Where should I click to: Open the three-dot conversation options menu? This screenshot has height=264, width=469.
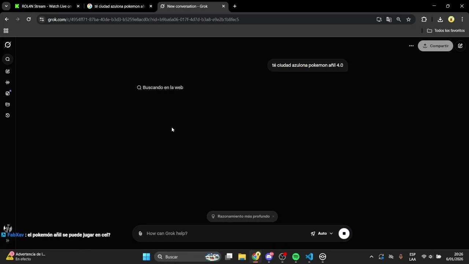411,46
